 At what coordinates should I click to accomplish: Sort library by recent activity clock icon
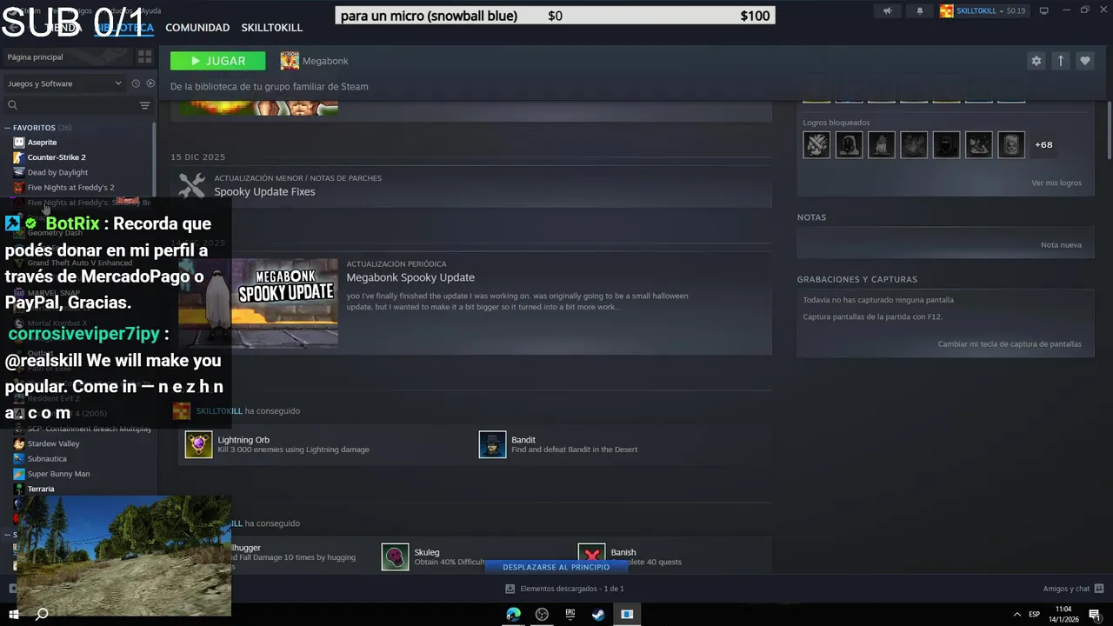click(136, 83)
